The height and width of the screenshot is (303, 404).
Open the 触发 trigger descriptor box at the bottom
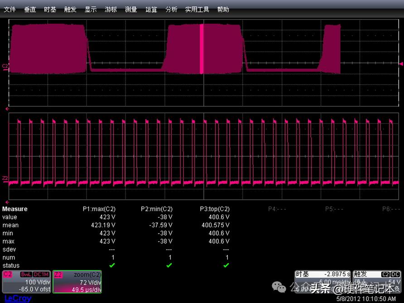click(x=377, y=281)
